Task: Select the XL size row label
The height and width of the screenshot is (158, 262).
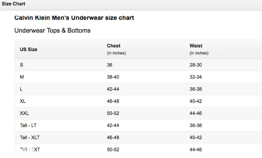Action: [23, 101]
